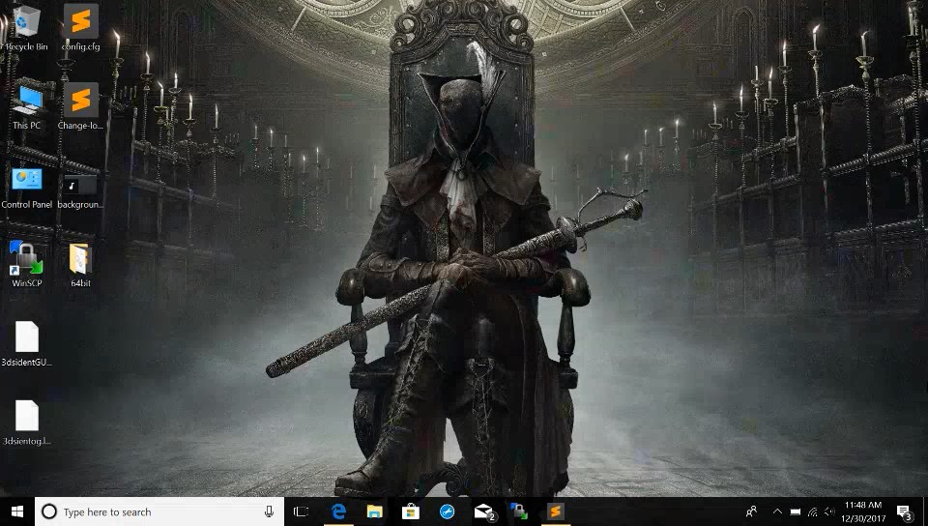Open Task View from the taskbar
The height and width of the screenshot is (526, 928).
point(302,511)
